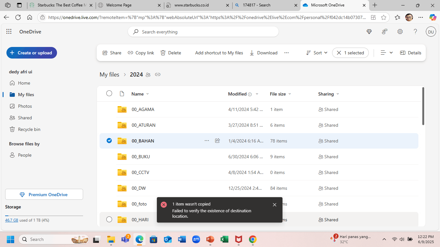Image resolution: width=440 pixels, height=247 pixels.
Task: Open OneDrive settings gear
Action: tap(400, 32)
